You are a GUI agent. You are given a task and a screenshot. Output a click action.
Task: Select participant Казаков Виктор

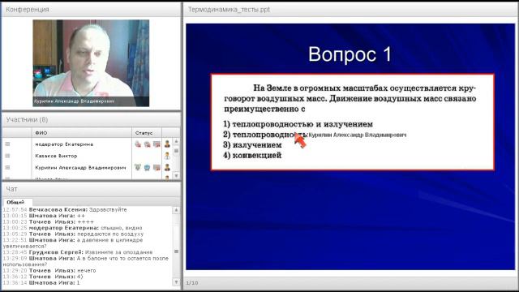[56, 156]
